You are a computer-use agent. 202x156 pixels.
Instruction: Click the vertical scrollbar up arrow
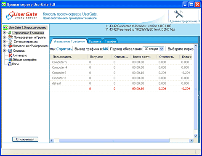[x=196, y=46]
